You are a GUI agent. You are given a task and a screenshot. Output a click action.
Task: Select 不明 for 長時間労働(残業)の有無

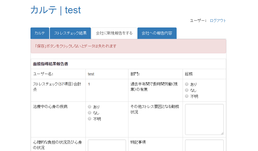pyautogui.click(x=187, y=96)
